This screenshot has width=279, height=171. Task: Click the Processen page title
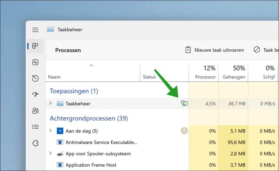point(68,50)
